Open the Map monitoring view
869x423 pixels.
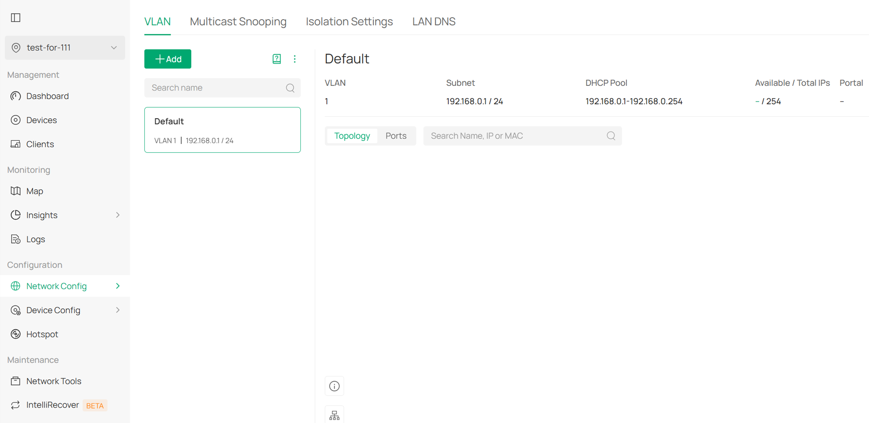pos(35,191)
